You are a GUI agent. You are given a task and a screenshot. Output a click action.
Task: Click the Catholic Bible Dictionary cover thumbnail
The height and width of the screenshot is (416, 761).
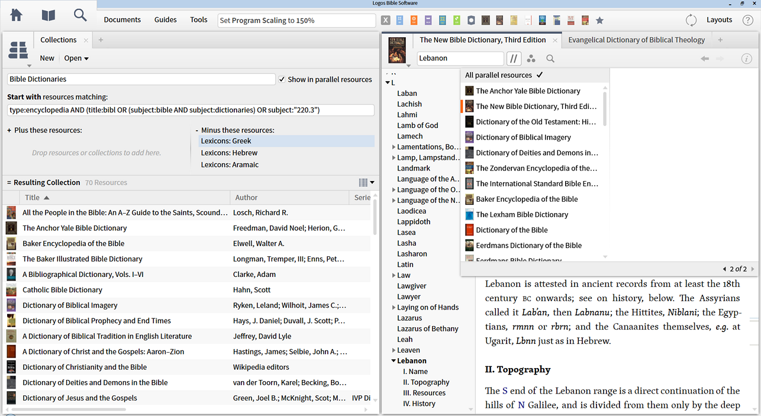pos(11,289)
